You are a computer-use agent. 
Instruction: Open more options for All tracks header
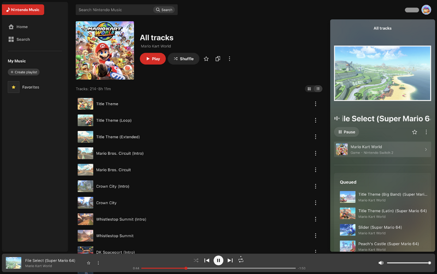pos(229,59)
